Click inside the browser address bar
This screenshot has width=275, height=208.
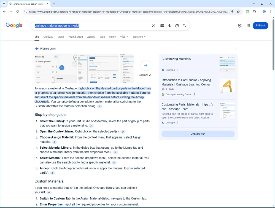110,12
